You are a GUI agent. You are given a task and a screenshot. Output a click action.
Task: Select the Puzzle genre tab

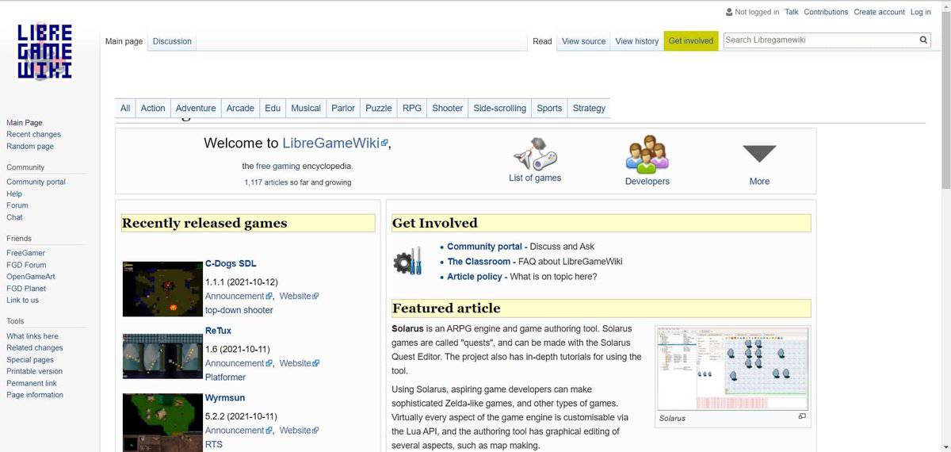tap(379, 109)
